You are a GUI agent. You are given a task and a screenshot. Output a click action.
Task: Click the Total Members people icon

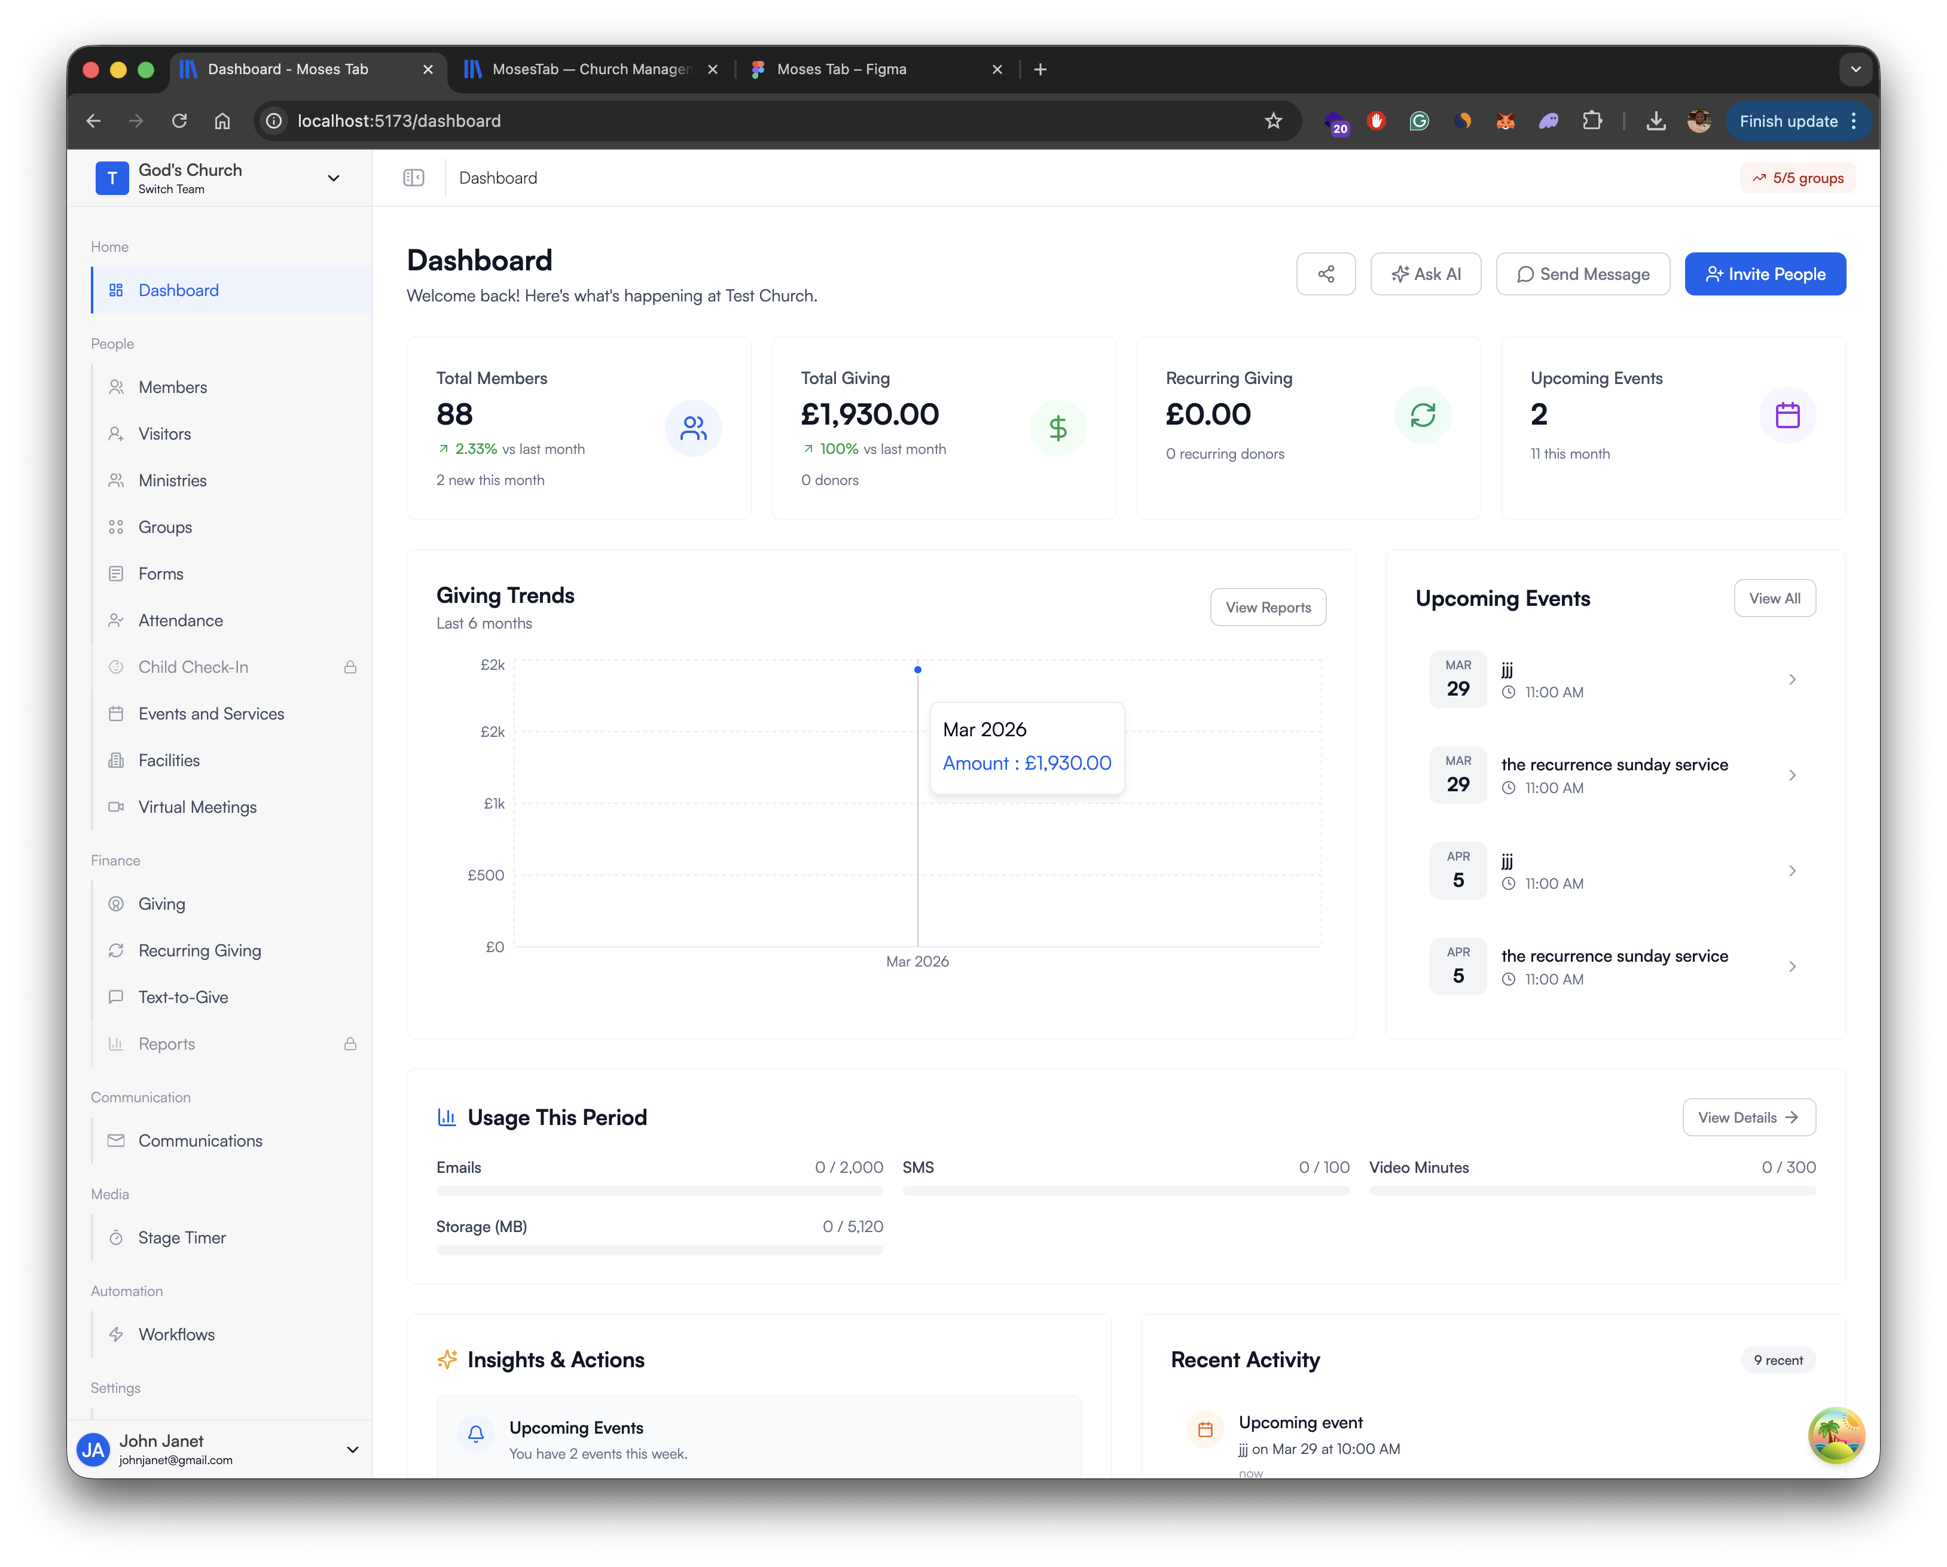click(x=692, y=428)
